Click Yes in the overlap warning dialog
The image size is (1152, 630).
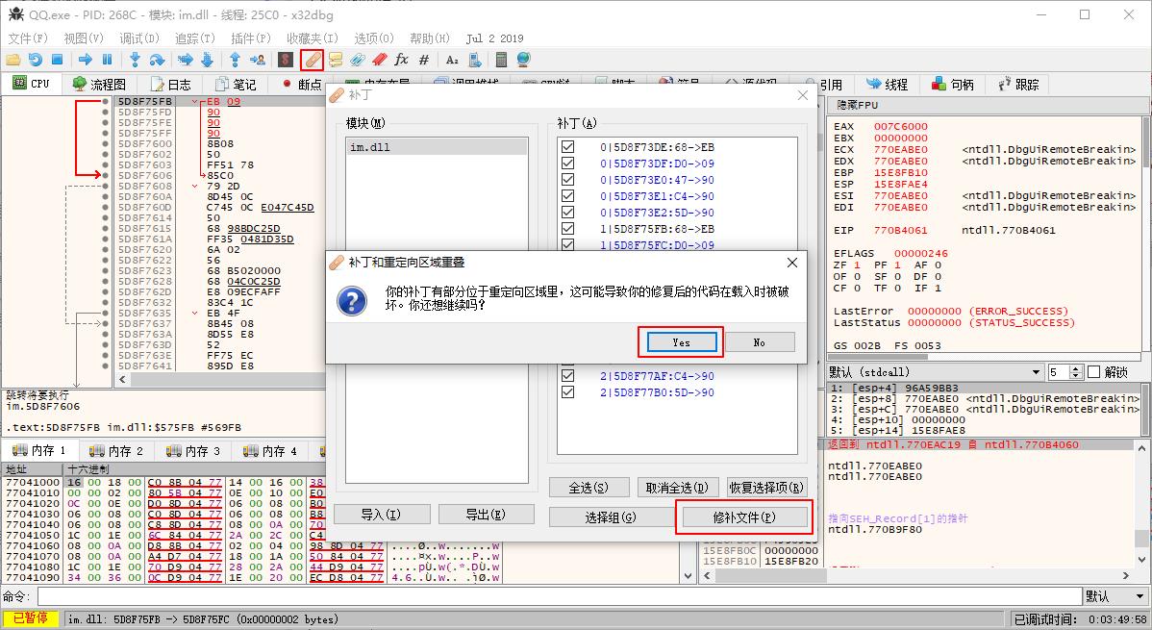tap(680, 341)
